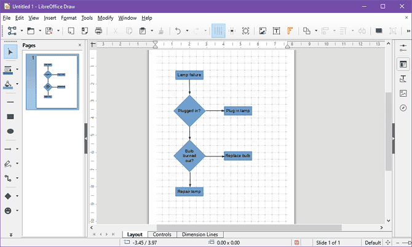Image resolution: width=412 pixels, height=247 pixels.
Task: Switch to the Dimension Lines tab
Action: coord(200,234)
